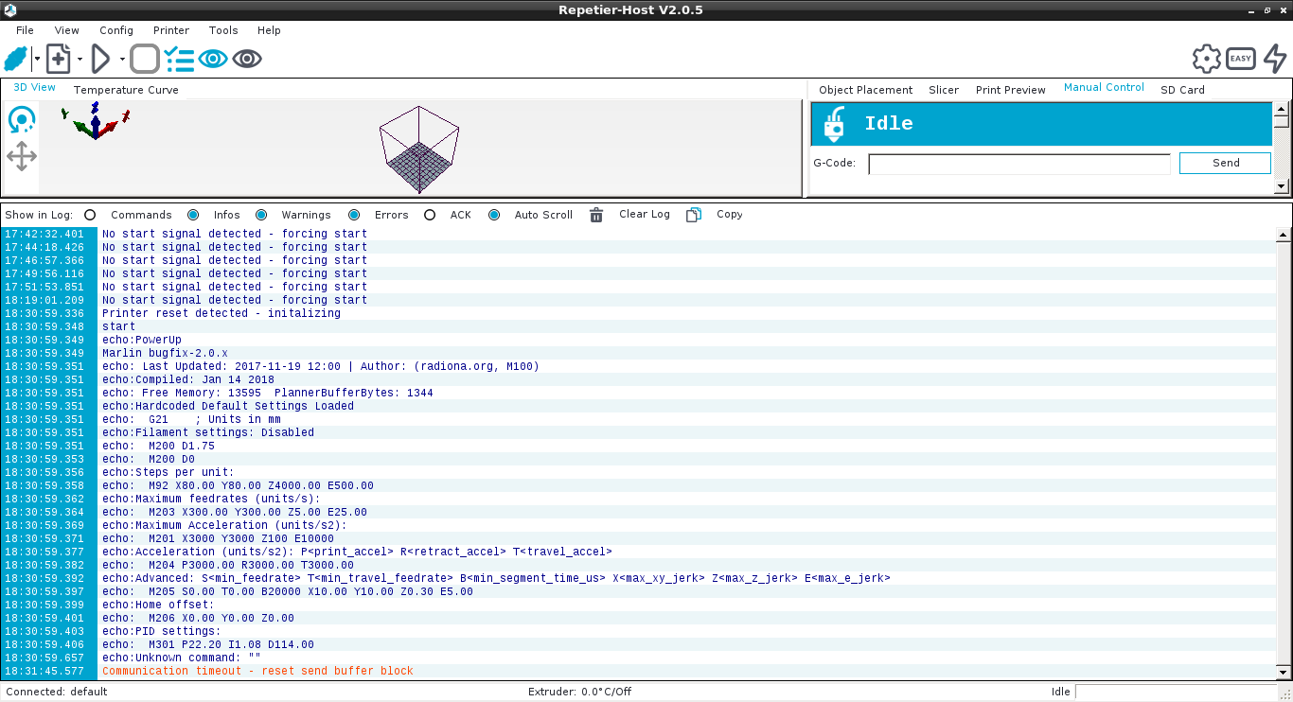Click 'Connected: default' in status bar
Viewport: 1293px width, 702px height.
57,692
